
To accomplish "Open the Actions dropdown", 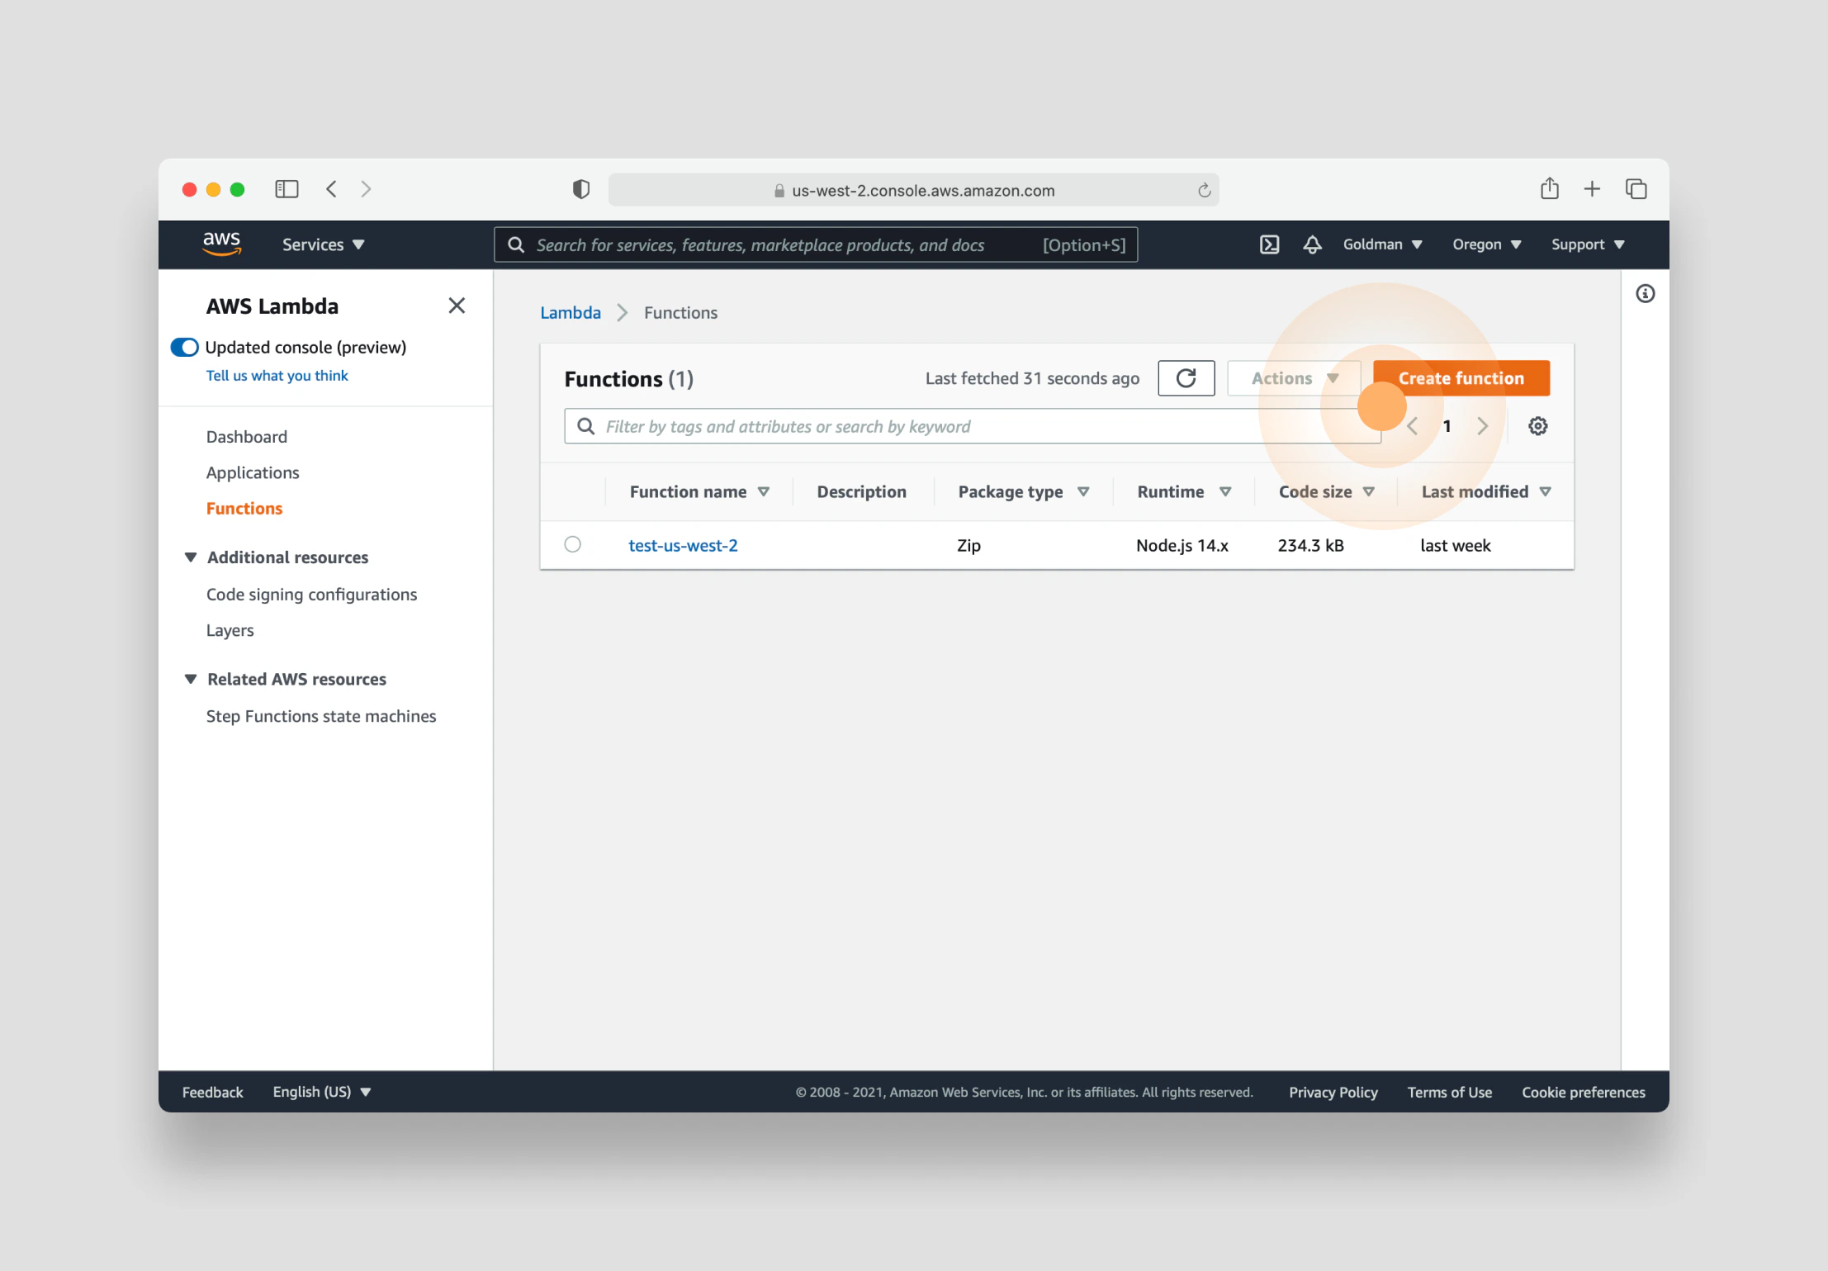I will coord(1293,378).
